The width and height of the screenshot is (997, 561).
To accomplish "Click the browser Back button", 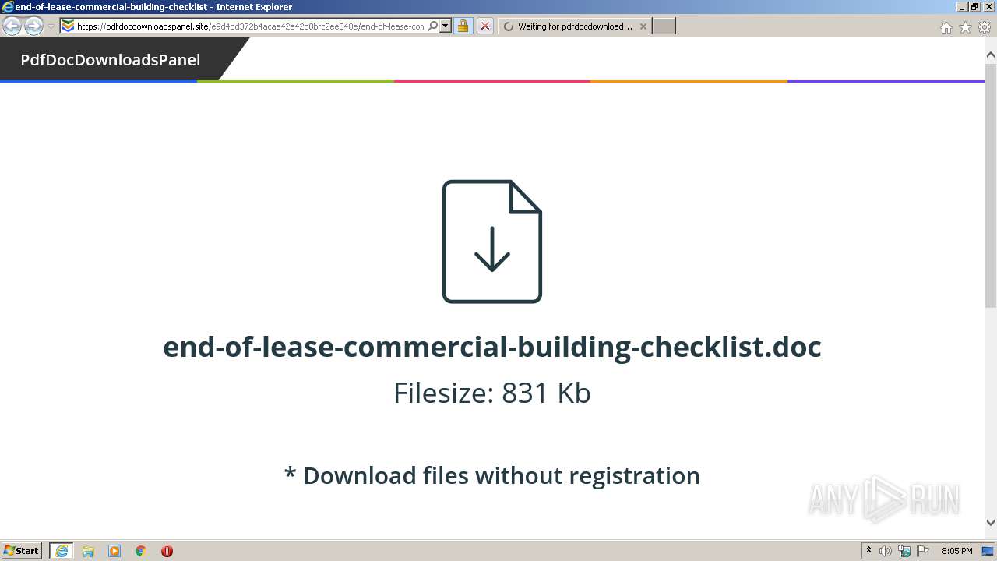I will (12, 26).
